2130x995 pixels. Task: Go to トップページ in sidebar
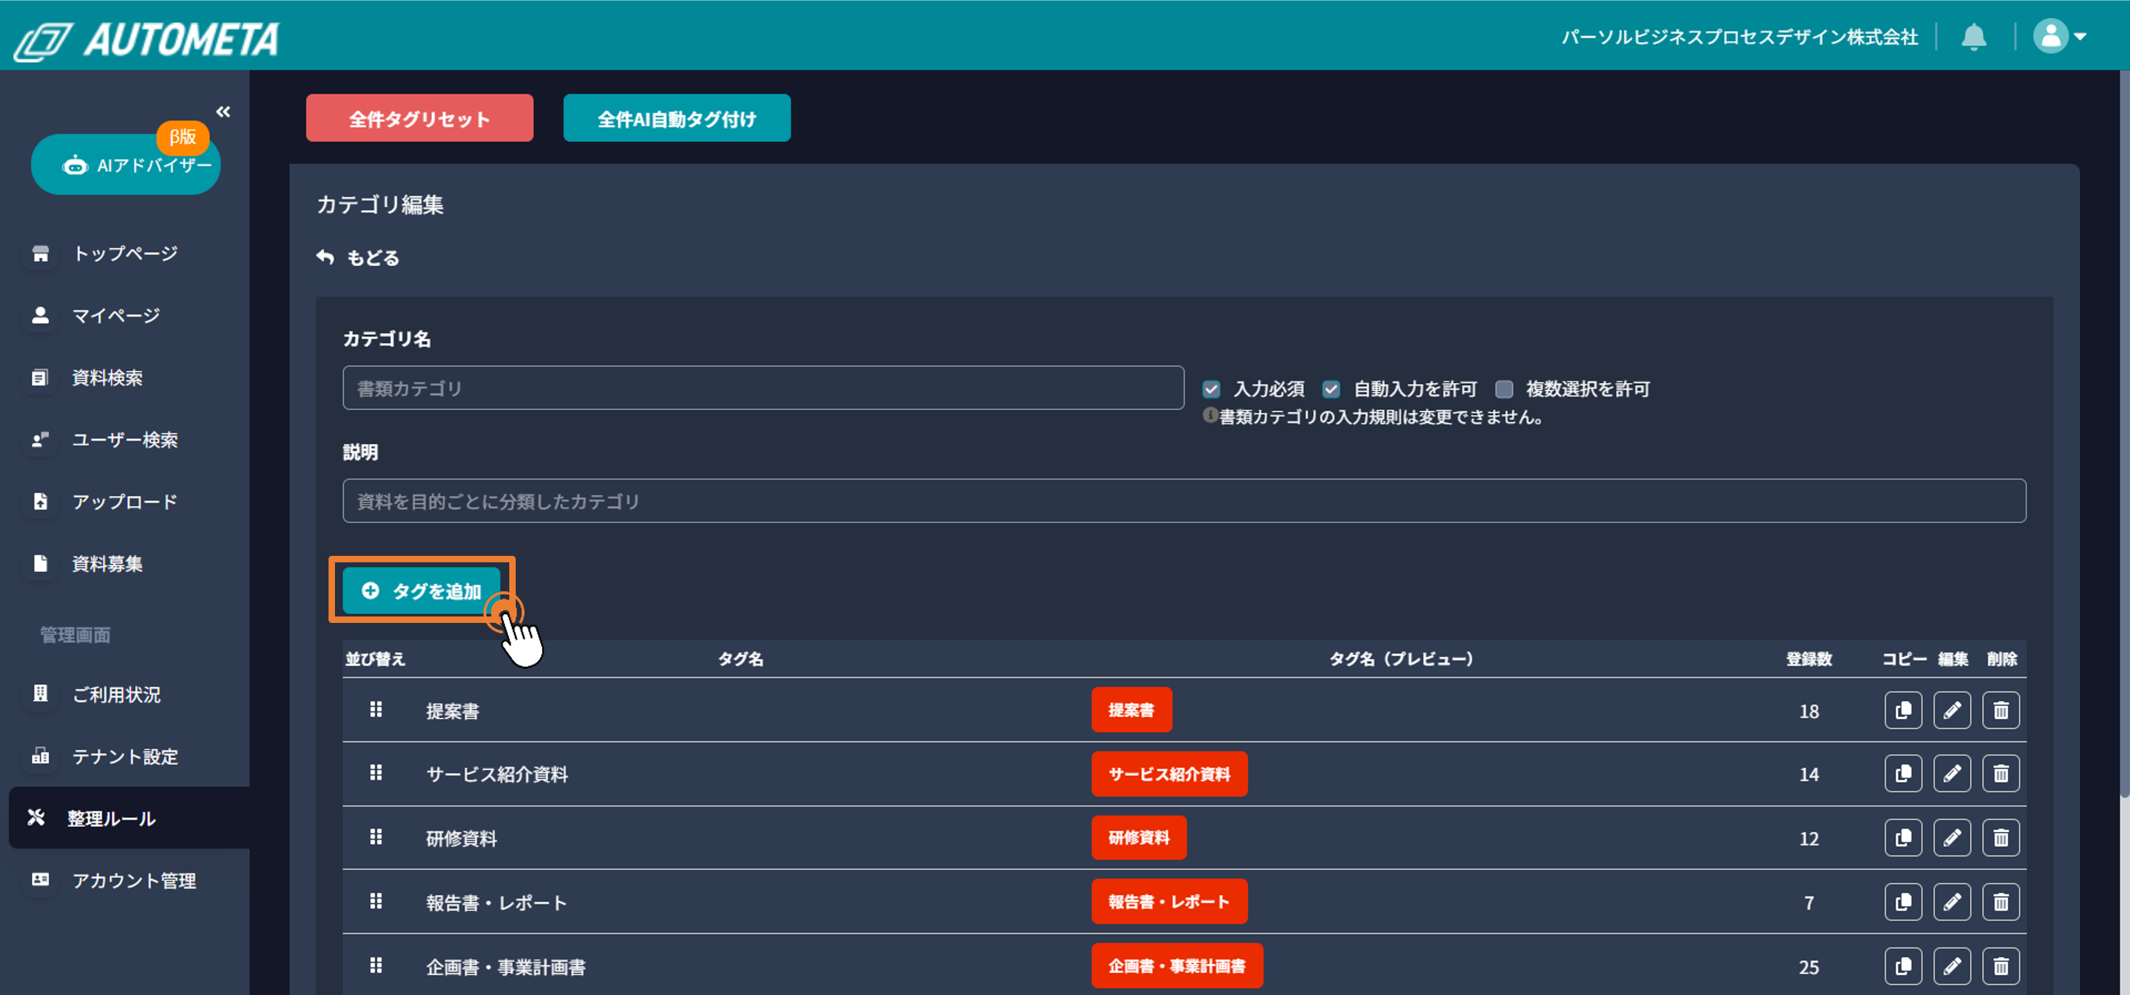[x=125, y=253]
